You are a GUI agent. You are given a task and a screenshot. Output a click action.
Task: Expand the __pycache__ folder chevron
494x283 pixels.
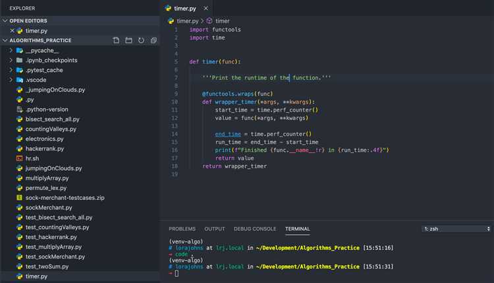coord(11,51)
